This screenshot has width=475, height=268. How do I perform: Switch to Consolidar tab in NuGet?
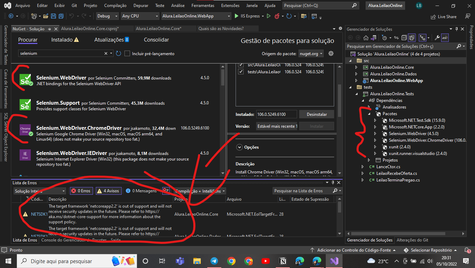point(156,40)
